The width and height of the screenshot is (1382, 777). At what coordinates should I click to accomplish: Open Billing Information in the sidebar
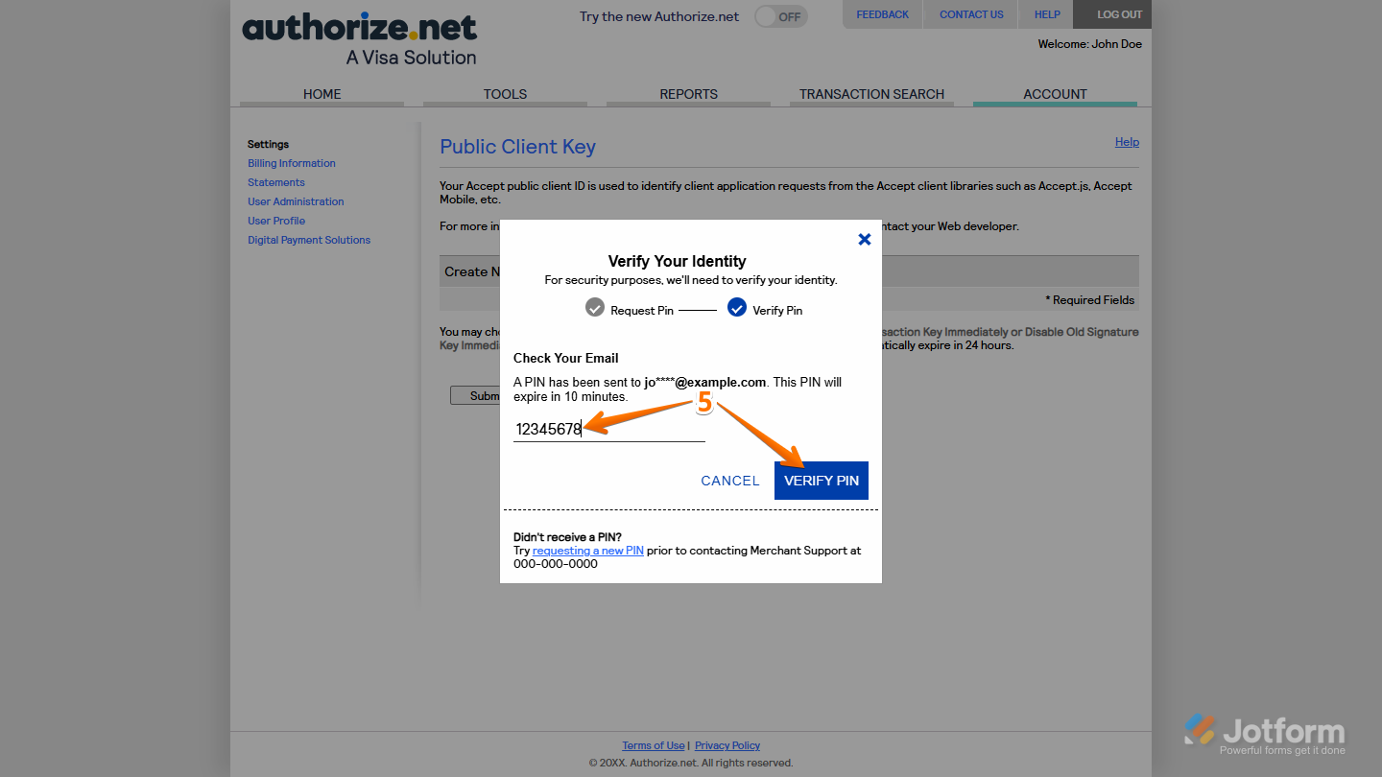(x=291, y=162)
